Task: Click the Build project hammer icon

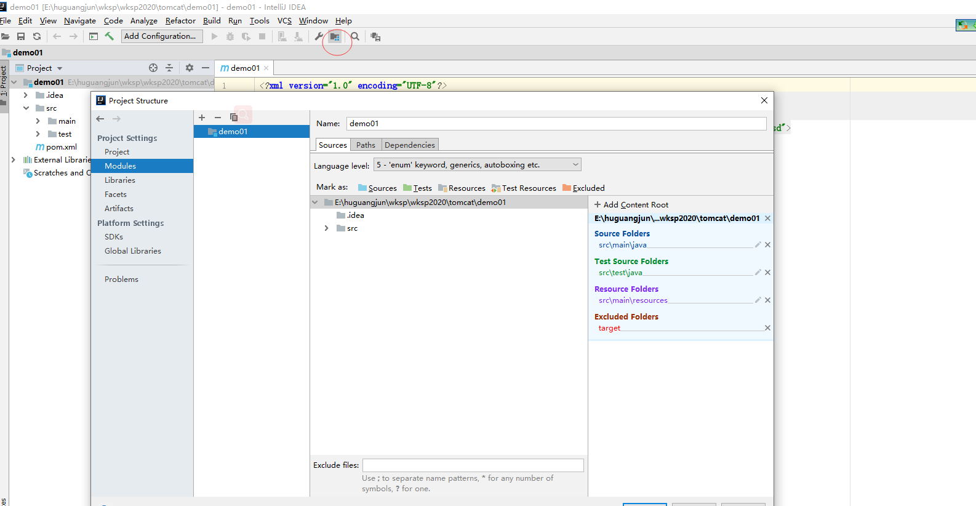Action: pyautogui.click(x=110, y=36)
